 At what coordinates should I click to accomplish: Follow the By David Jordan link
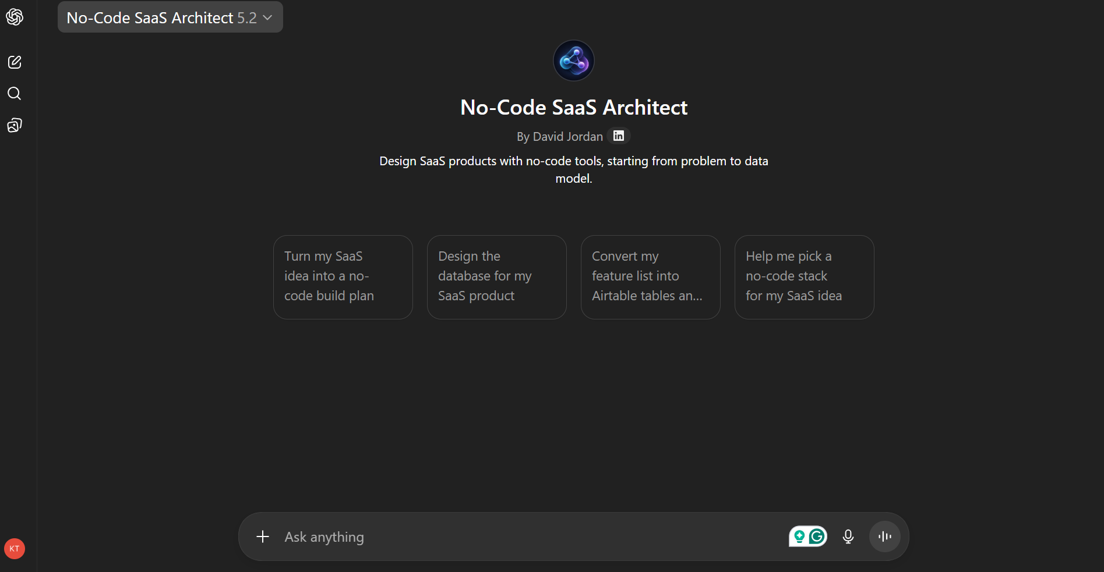click(559, 136)
